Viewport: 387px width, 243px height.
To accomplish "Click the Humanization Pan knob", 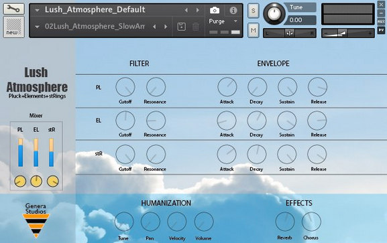I will coord(150,222).
